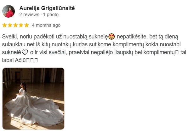This screenshot has width=188, height=133.
Task: Click the fifth yellow rating star
Action: coord(26,25)
